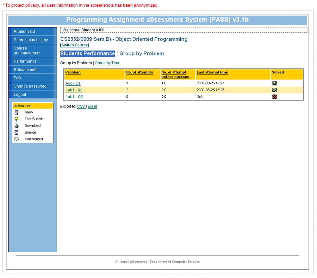
Task: Switch to Group by Time view
Action: pyautogui.click(x=107, y=63)
